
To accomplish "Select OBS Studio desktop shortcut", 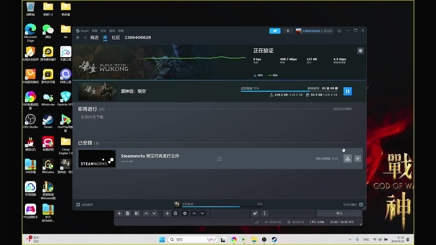I will point(30,121).
